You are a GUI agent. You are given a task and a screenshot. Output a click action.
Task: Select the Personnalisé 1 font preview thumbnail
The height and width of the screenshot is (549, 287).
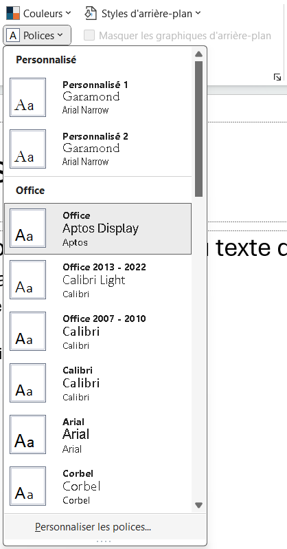[27, 97]
